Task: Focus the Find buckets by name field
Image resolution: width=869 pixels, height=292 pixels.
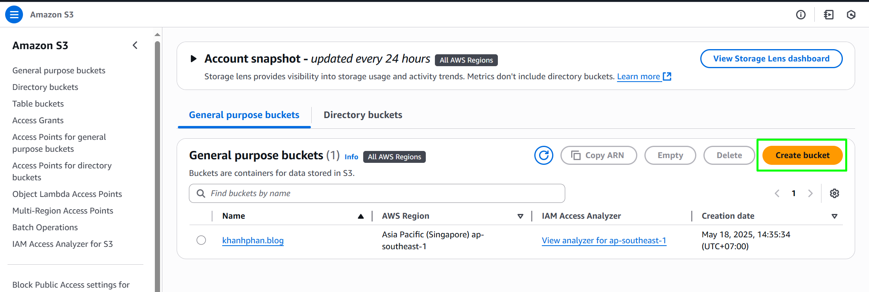Action: pyautogui.click(x=377, y=193)
